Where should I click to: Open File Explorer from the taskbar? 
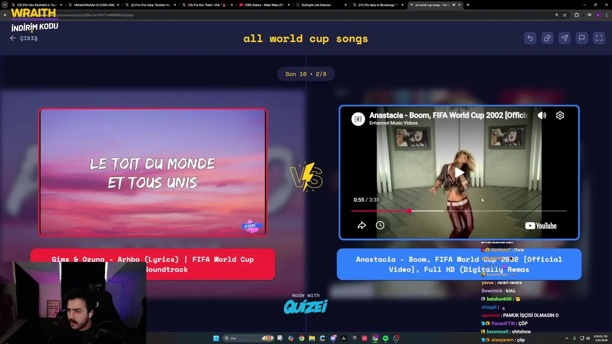[x=312, y=338]
